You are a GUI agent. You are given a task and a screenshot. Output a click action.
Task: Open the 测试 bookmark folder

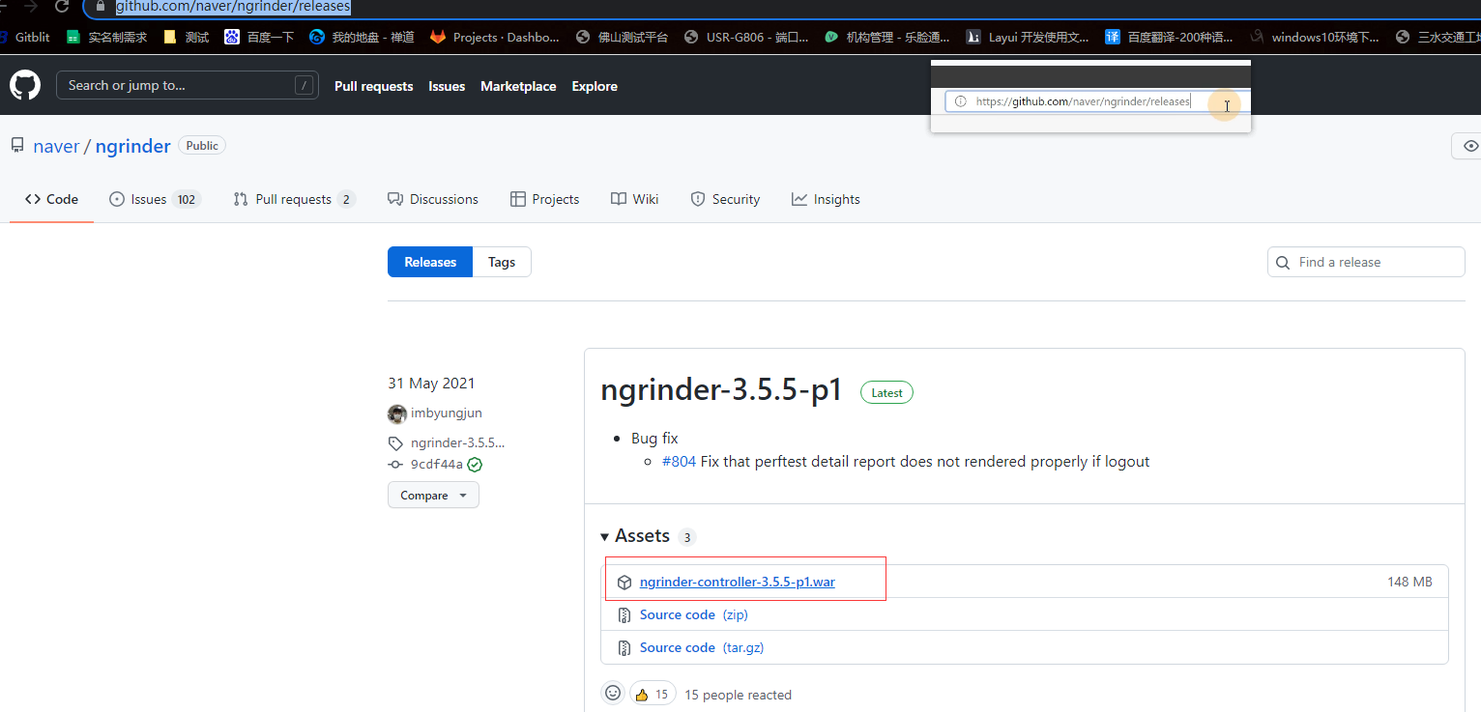pyautogui.click(x=187, y=37)
